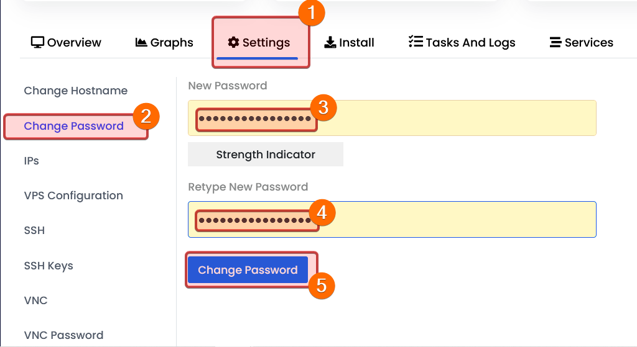
Task: Click the download icon beside Install
Action: tap(330, 42)
